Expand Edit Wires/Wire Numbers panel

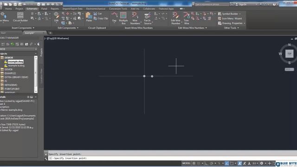[193, 28]
